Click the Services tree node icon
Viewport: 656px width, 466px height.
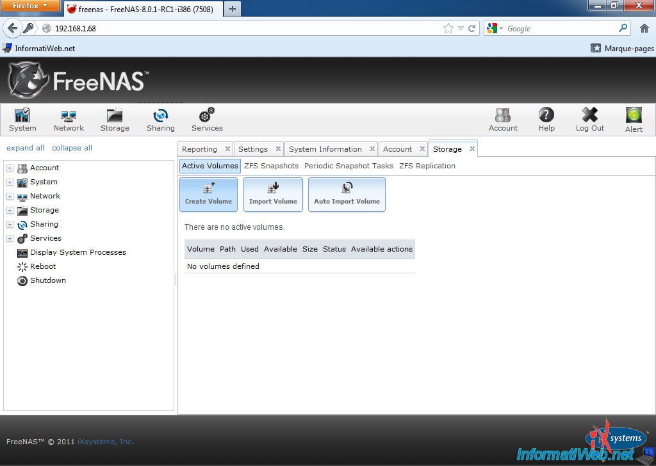click(22, 238)
